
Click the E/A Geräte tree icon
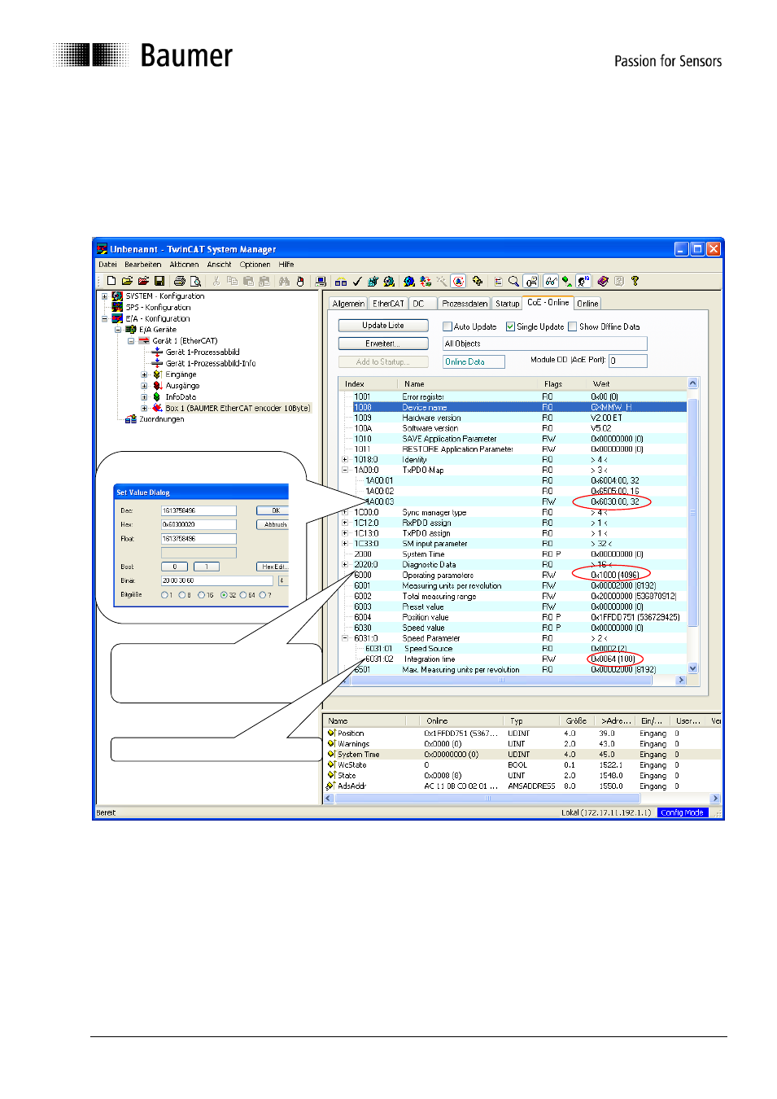tap(131, 330)
